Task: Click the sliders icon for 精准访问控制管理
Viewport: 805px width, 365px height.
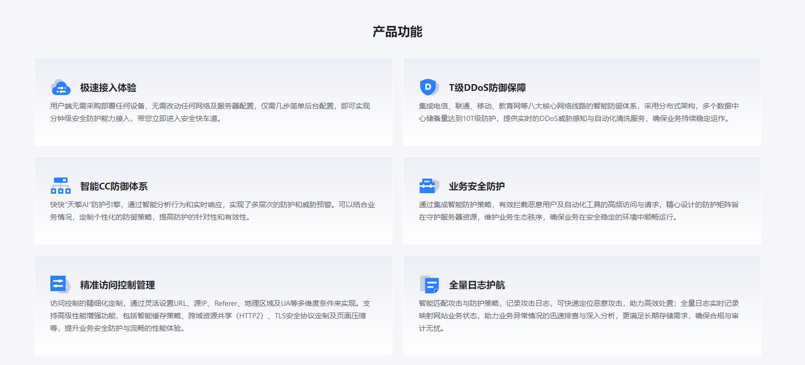Action: 60,284
